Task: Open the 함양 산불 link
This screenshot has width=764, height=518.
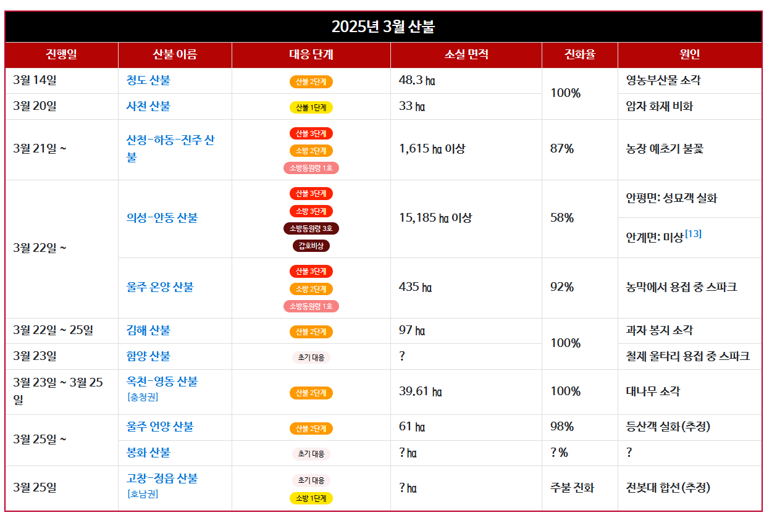Action: point(148,356)
